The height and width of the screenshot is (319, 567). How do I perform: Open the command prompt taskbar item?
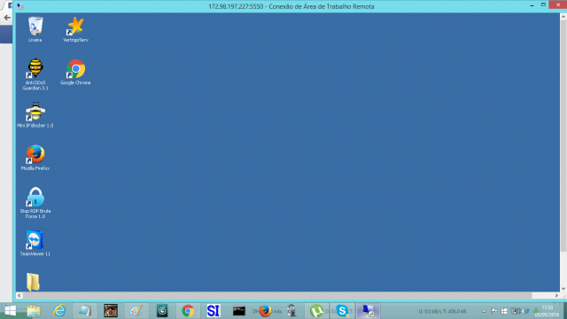(x=238, y=311)
